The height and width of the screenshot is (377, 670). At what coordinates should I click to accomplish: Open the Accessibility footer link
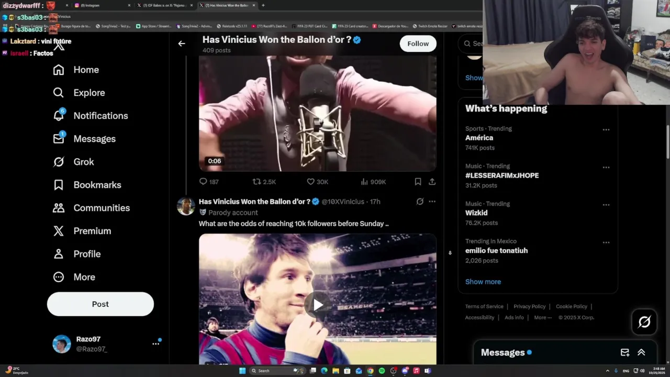[479, 317]
